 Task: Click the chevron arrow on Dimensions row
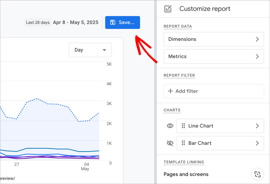(257, 39)
